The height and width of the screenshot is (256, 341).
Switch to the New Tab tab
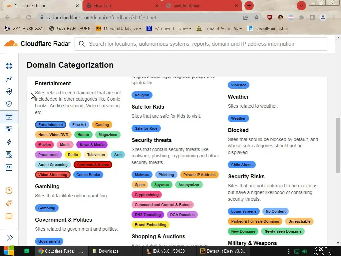[x=122, y=6]
